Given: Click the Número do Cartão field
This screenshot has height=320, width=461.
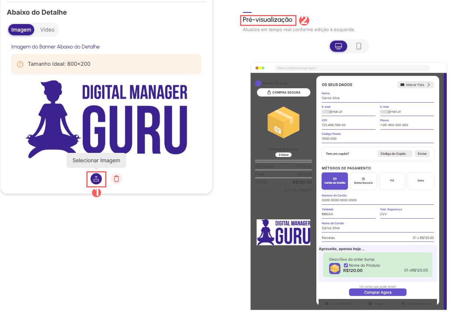Looking at the screenshot, I should point(378,198).
